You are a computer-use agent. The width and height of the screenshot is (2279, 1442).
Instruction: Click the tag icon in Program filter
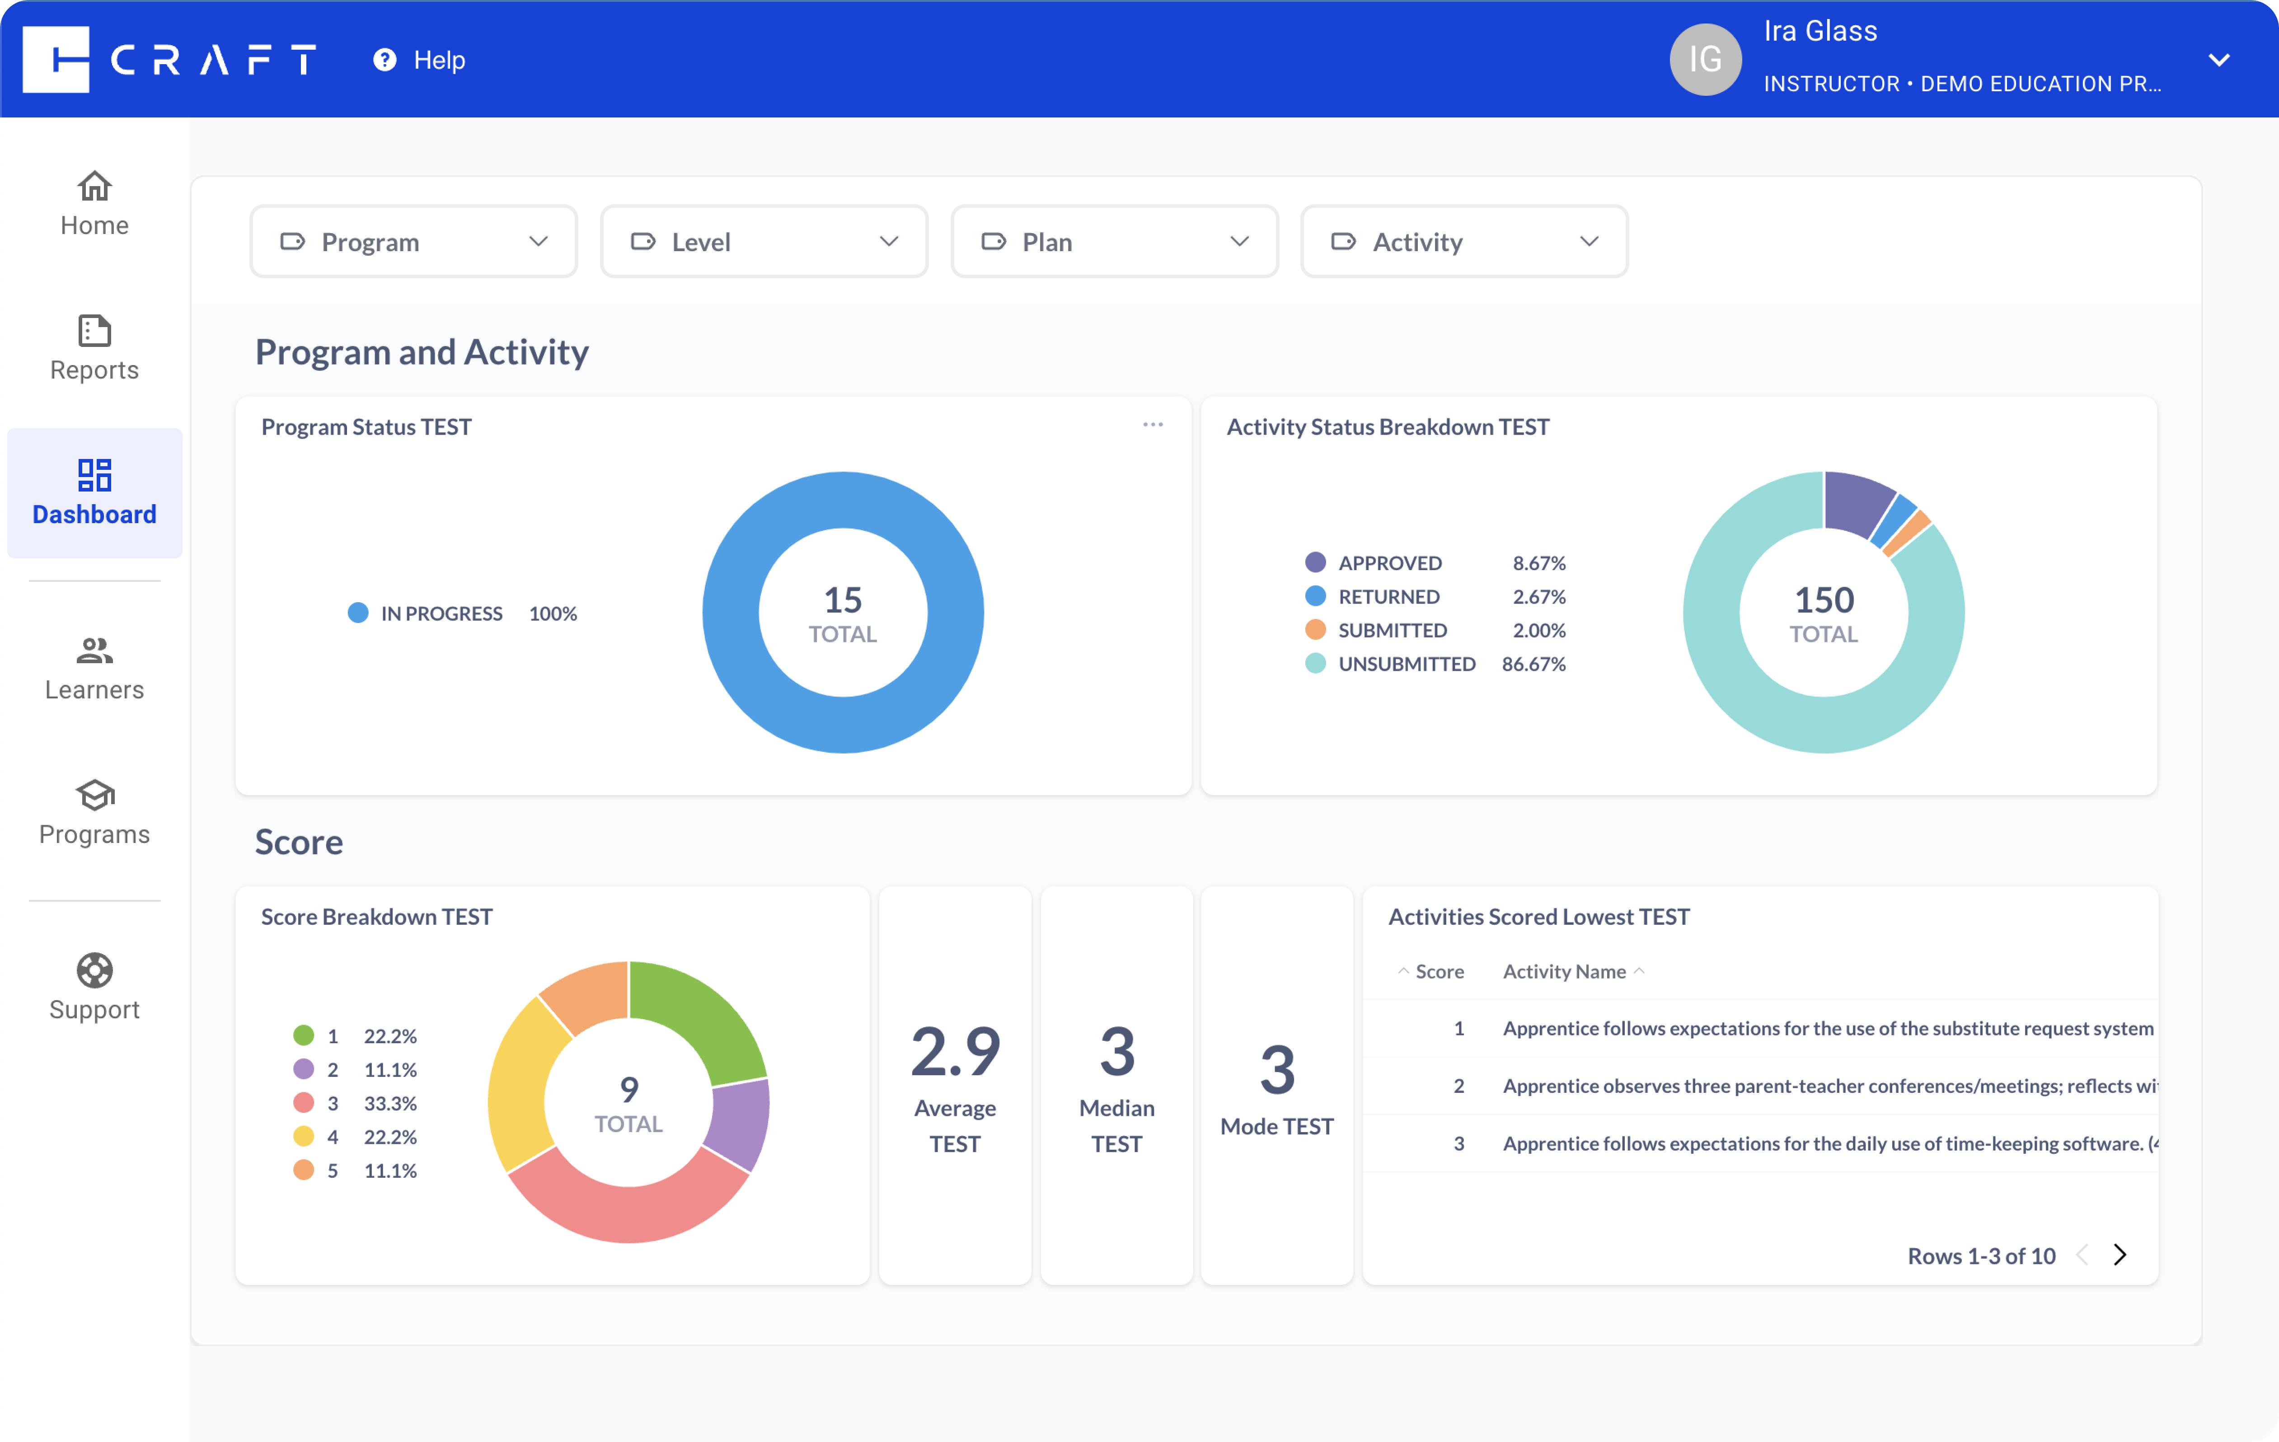coord(292,242)
